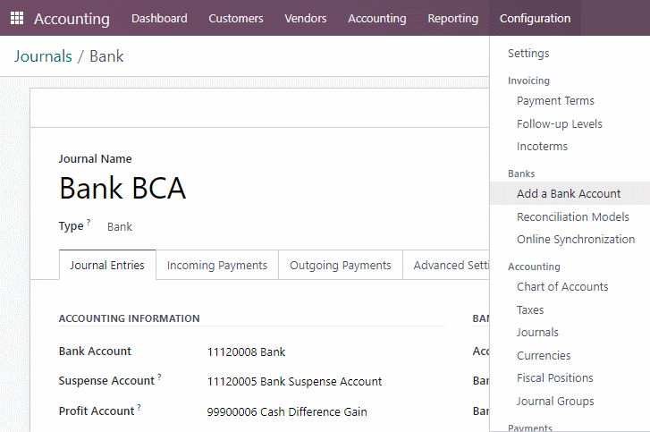The width and height of the screenshot is (650, 432).
Task: Click the Profit Account label
Action: 97,411
